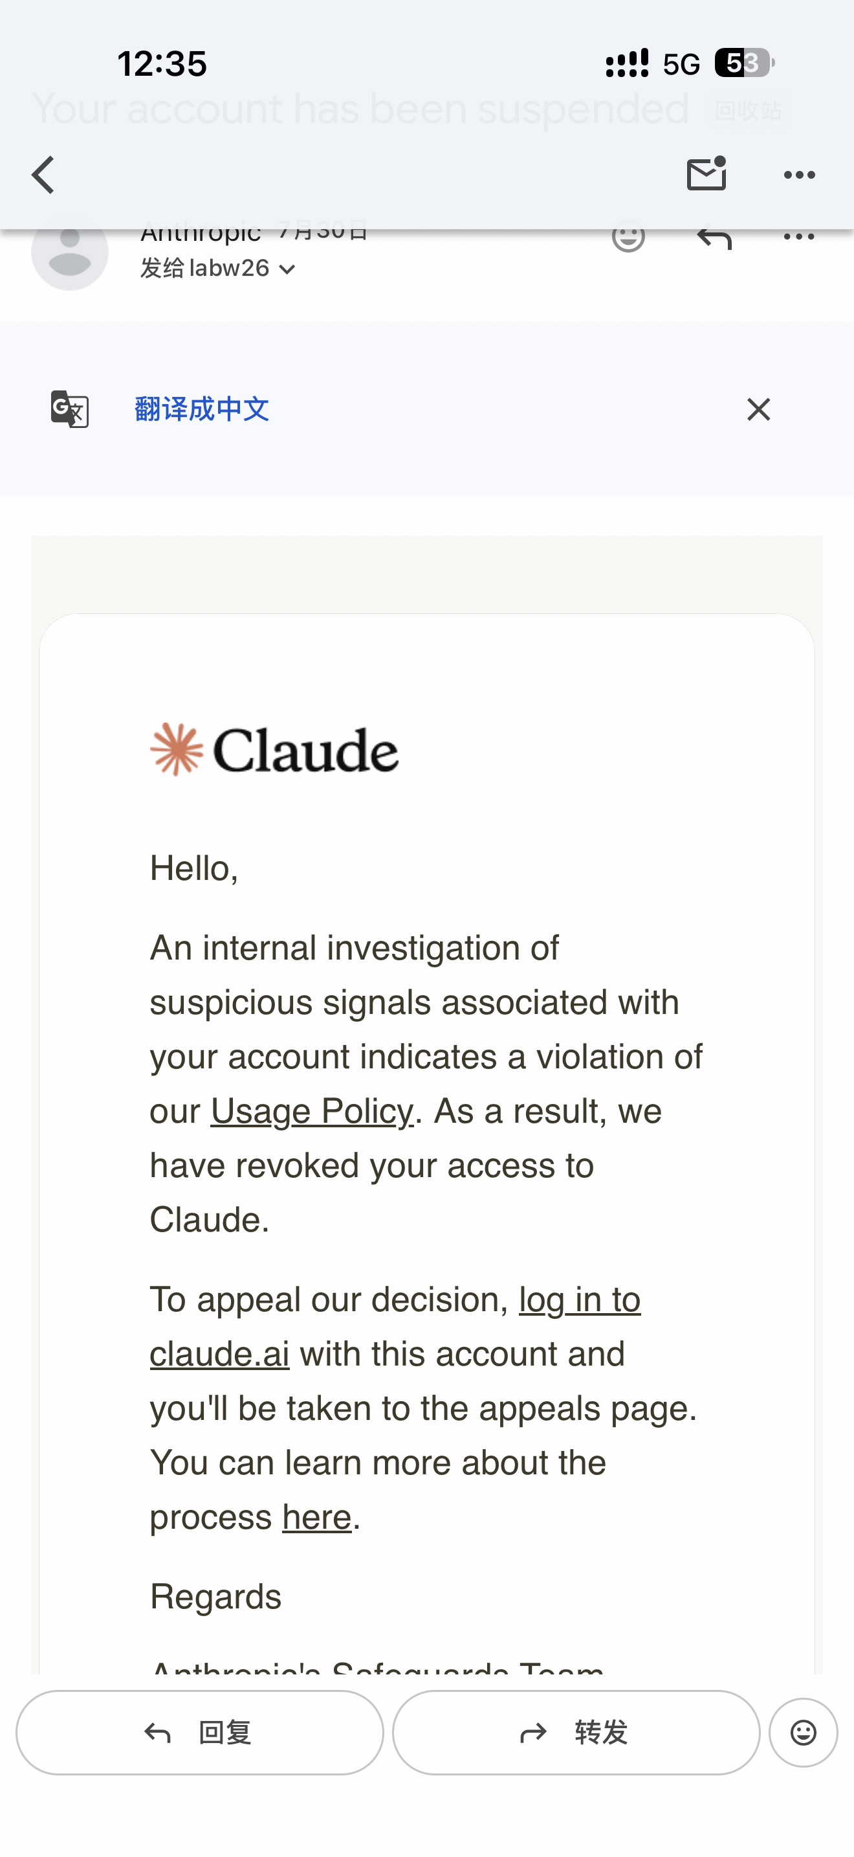
Task: Mark email as unread envelope icon
Action: coord(706,174)
